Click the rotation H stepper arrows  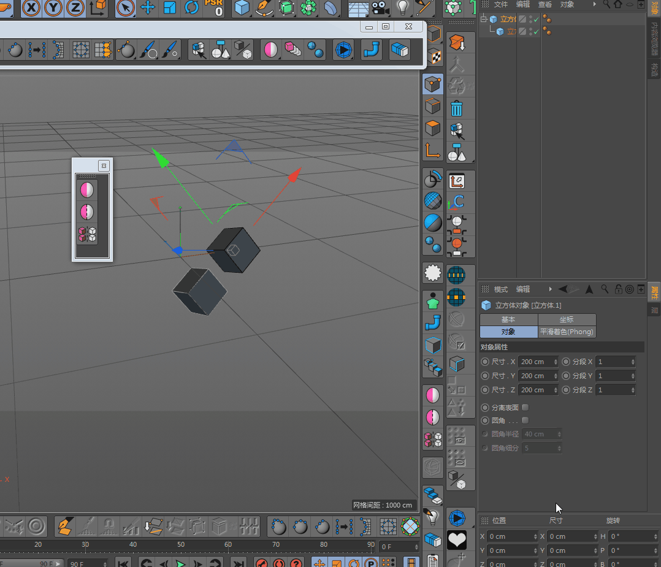coord(655,536)
